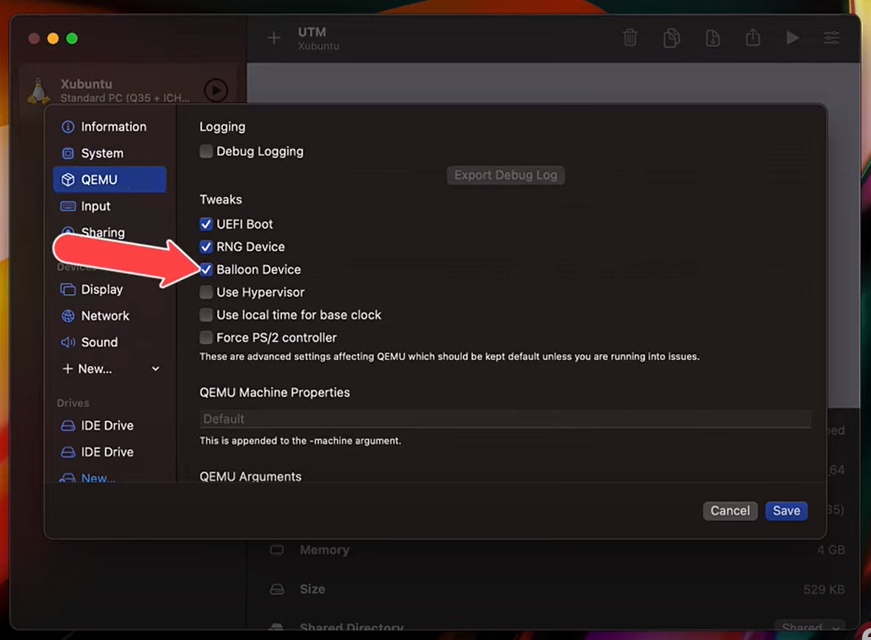The width and height of the screenshot is (871, 640).
Task: Toggle the Balloon Device checkbox
Action: tap(206, 270)
